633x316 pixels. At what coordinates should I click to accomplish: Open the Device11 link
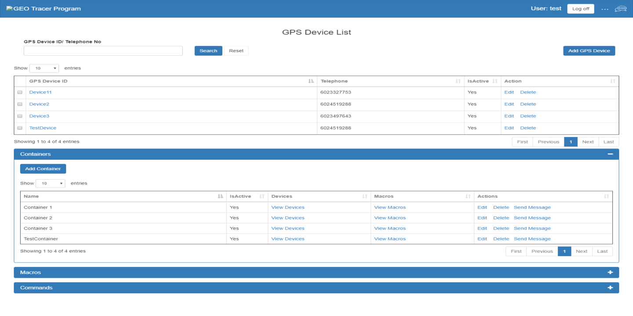tap(40, 92)
